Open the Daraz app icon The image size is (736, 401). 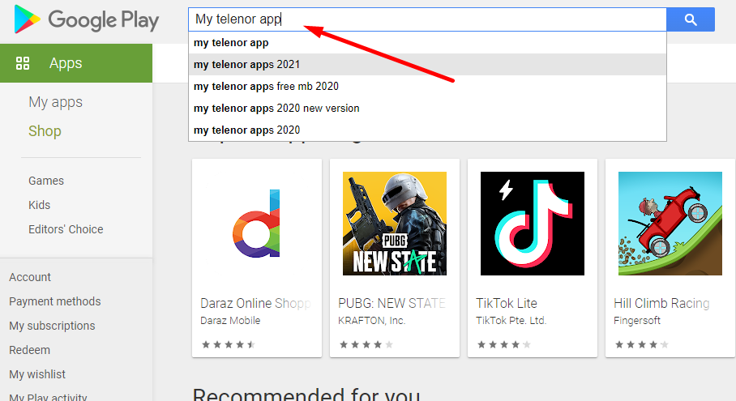pyautogui.click(x=257, y=224)
